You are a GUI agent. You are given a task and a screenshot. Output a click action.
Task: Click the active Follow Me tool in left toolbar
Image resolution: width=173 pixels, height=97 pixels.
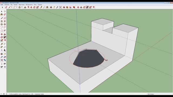[x=5, y=37]
